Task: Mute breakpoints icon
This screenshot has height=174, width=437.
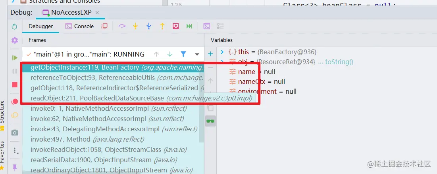Action: (x=15, y=115)
